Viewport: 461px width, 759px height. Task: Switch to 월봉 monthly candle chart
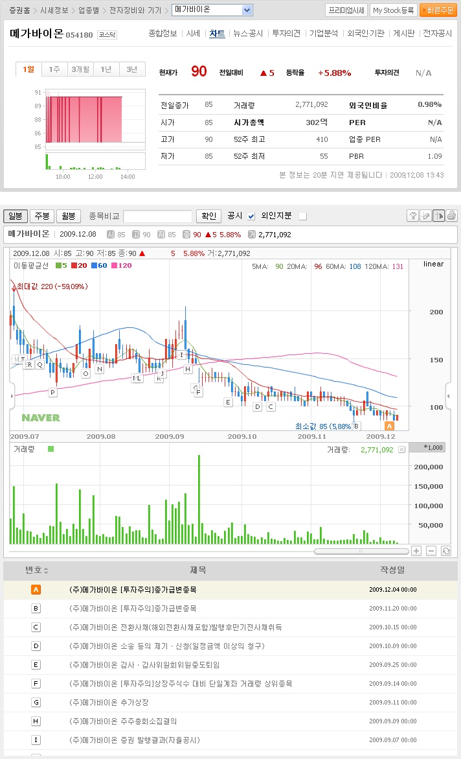coord(69,216)
